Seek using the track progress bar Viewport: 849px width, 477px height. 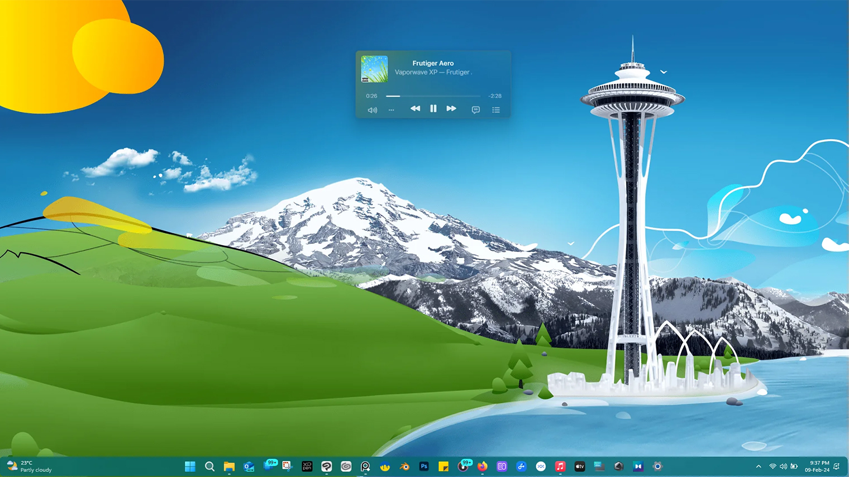433,96
